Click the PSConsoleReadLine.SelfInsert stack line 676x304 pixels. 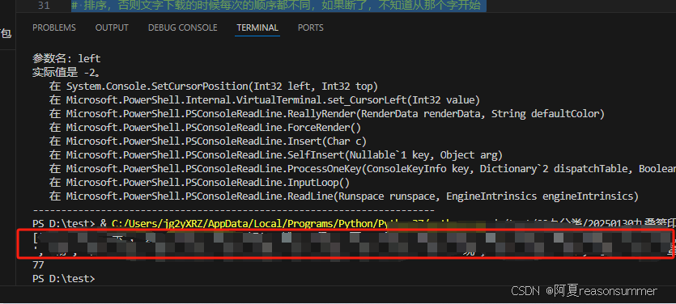point(276,155)
